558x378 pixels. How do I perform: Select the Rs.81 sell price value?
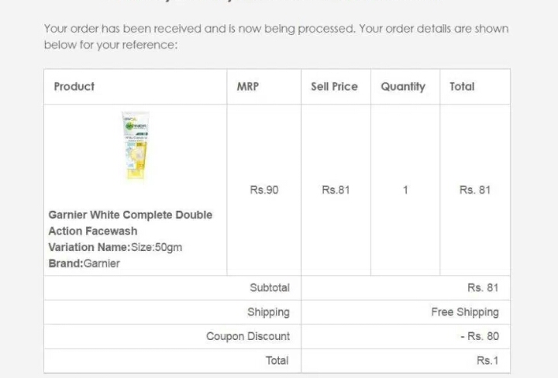click(x=336, y=190)
